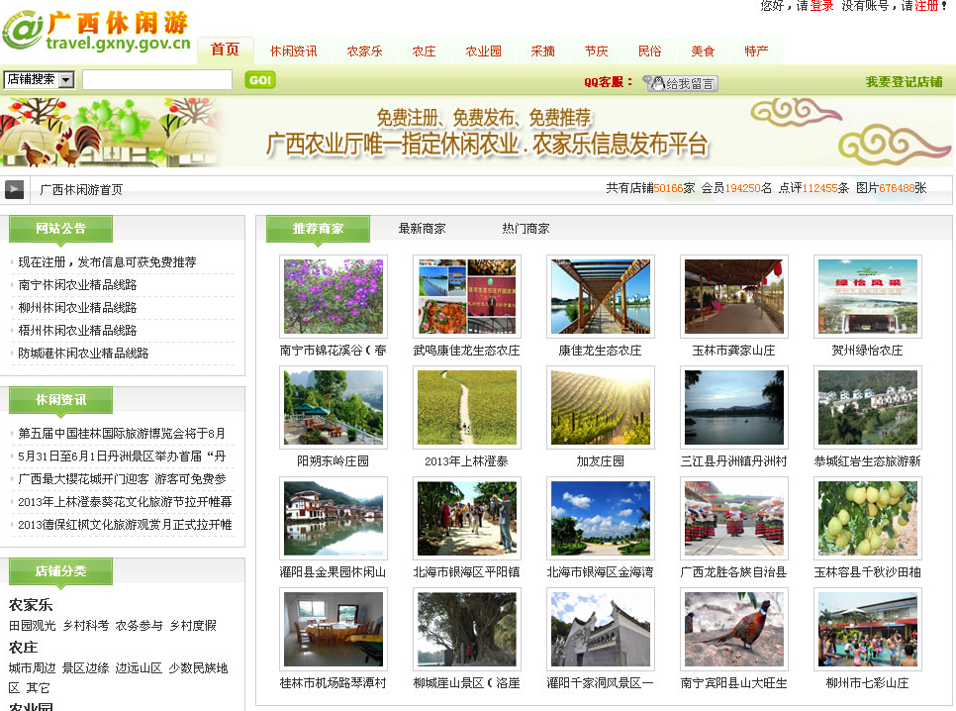This screenshot has width=956, height=711.
Task: Open the 灌阳千家洞风景区 thumbnail
Action: [601, 629]
